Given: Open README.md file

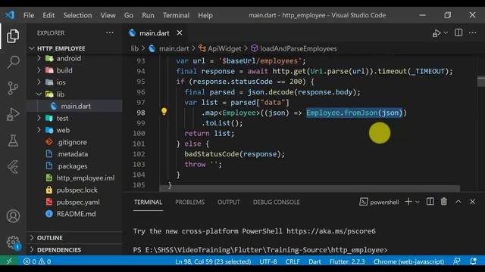Looking at the screenshot, I should coord(76,214).
